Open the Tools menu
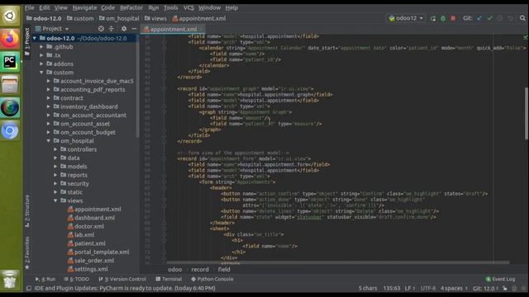529x297 pixels. coord(171,7)
